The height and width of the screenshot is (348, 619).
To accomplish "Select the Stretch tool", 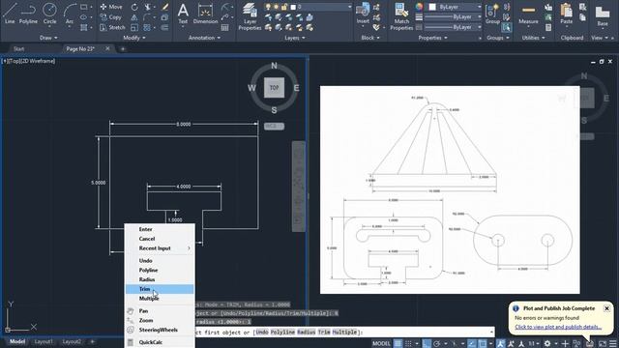I will tap(112, 27).
